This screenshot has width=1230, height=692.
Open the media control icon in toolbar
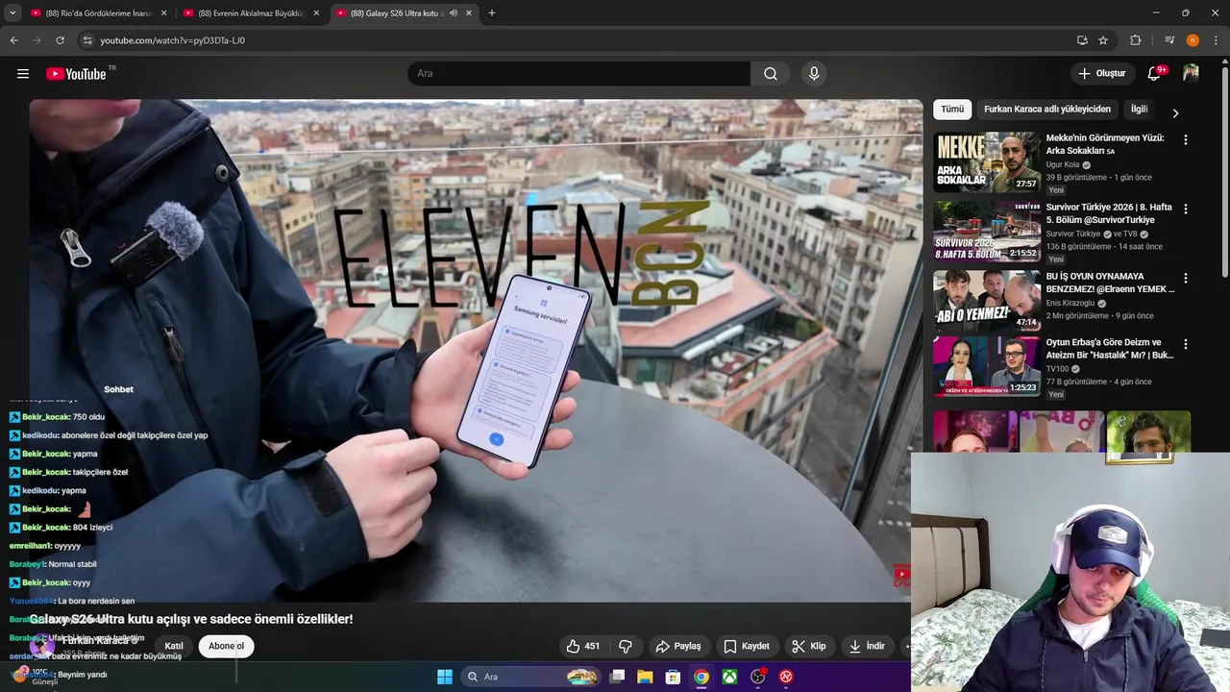(x=1169, y=40)
